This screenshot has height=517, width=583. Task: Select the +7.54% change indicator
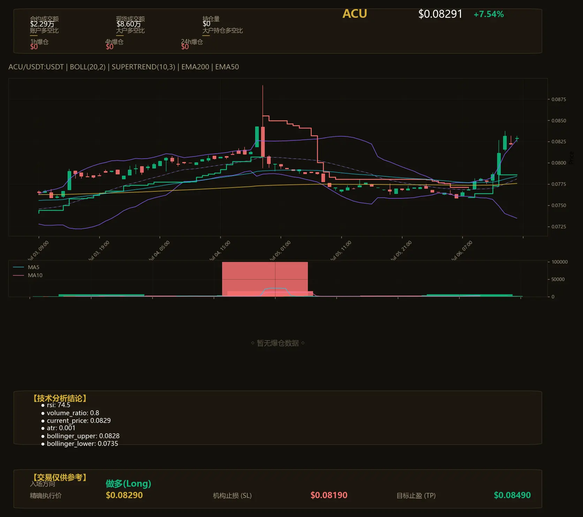coord(489,14)
